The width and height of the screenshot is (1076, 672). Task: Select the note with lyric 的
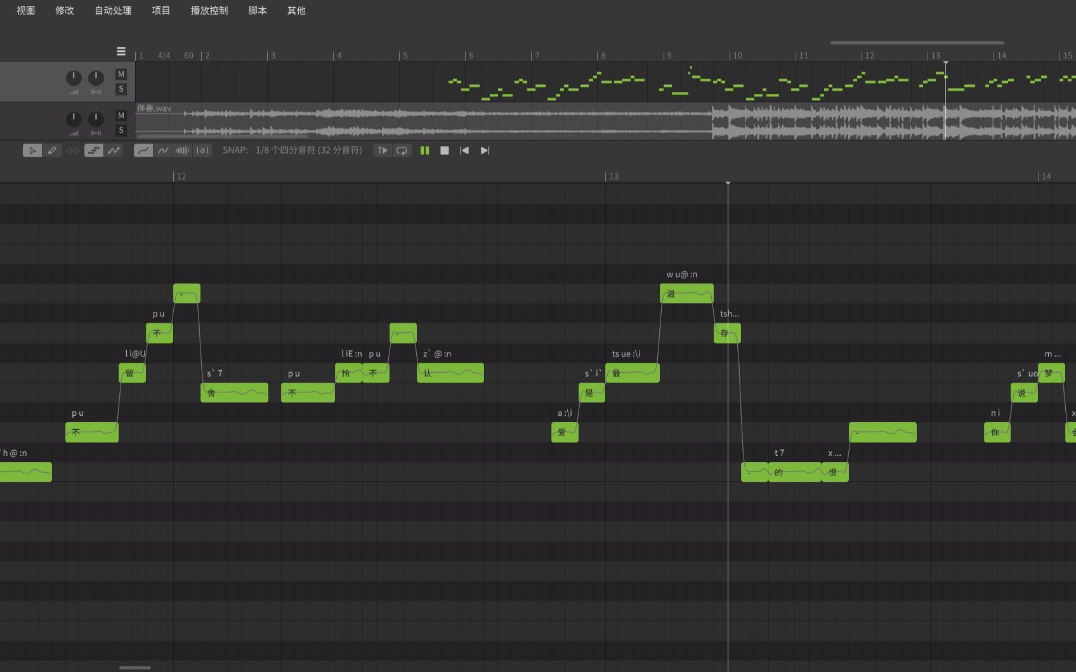coord(794,472)
